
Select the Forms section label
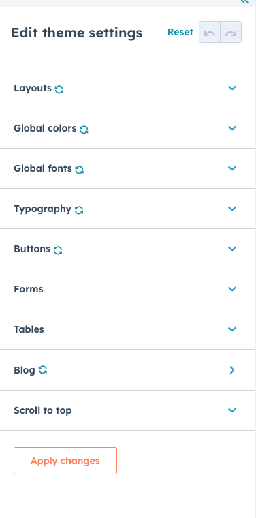point(29,289)
